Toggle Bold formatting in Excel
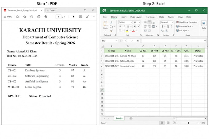Image resolution: width=209 pixels, height=139 pixels. coord(120,26)
